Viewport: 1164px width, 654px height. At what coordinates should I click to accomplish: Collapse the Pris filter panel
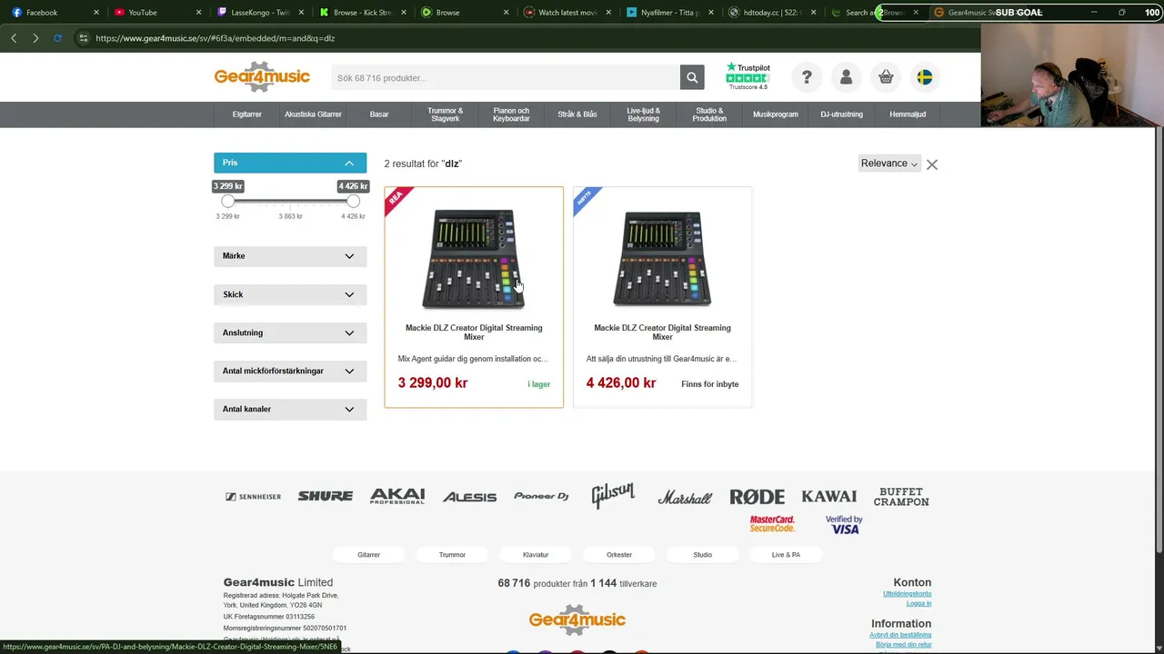tap(290, 163)
